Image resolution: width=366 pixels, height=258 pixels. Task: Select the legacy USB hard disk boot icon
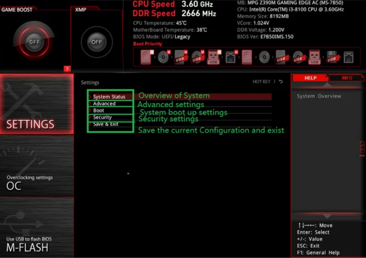click(x=281, y=57)
